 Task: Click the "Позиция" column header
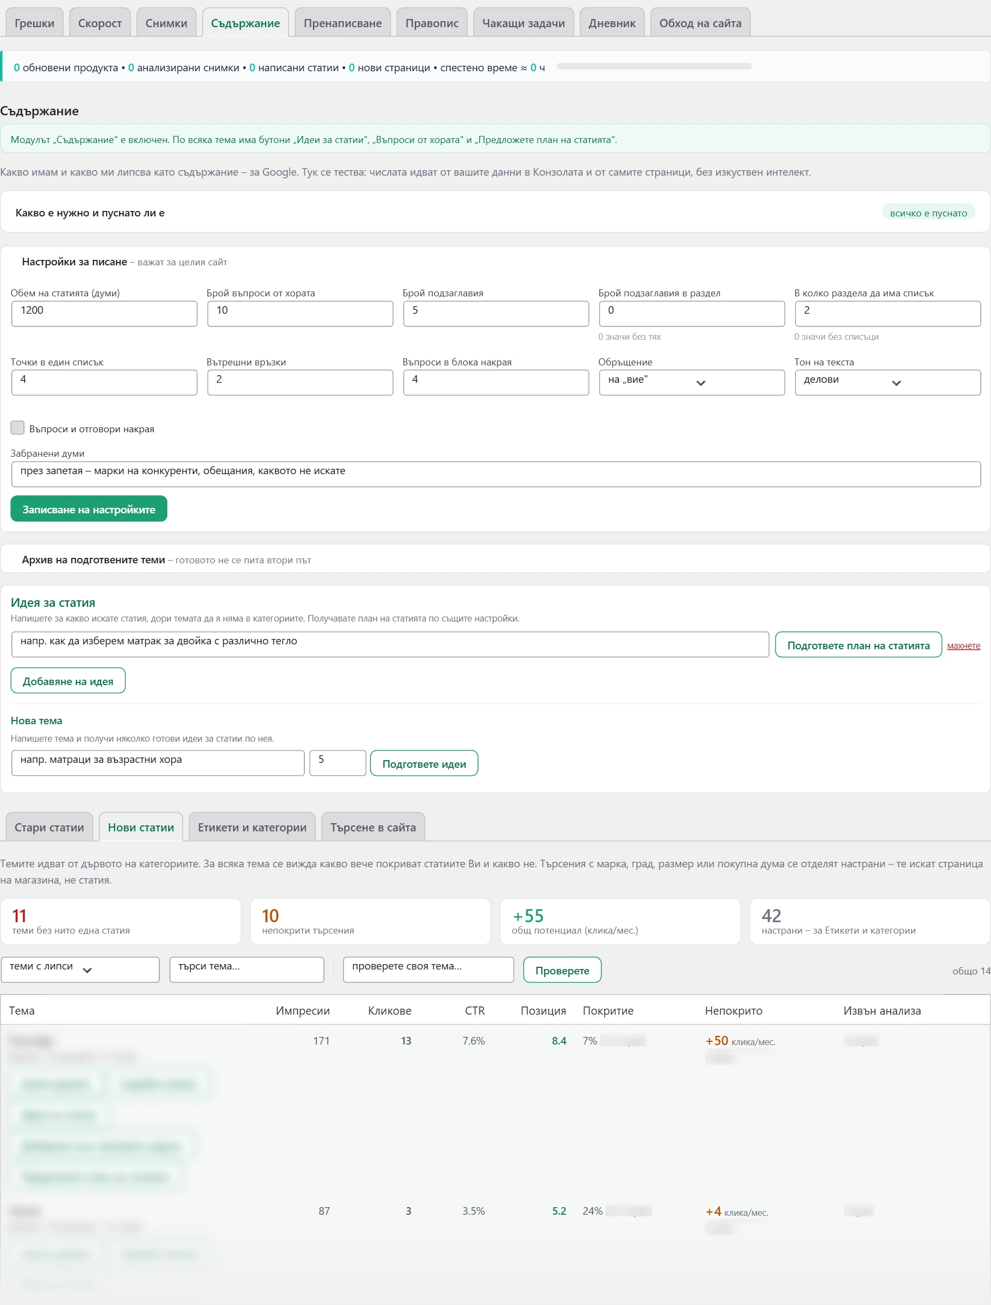(543, 1010)
